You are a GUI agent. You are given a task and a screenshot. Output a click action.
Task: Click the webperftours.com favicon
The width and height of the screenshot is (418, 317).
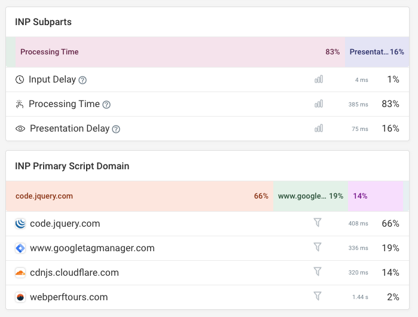click(x=20, y=297)
